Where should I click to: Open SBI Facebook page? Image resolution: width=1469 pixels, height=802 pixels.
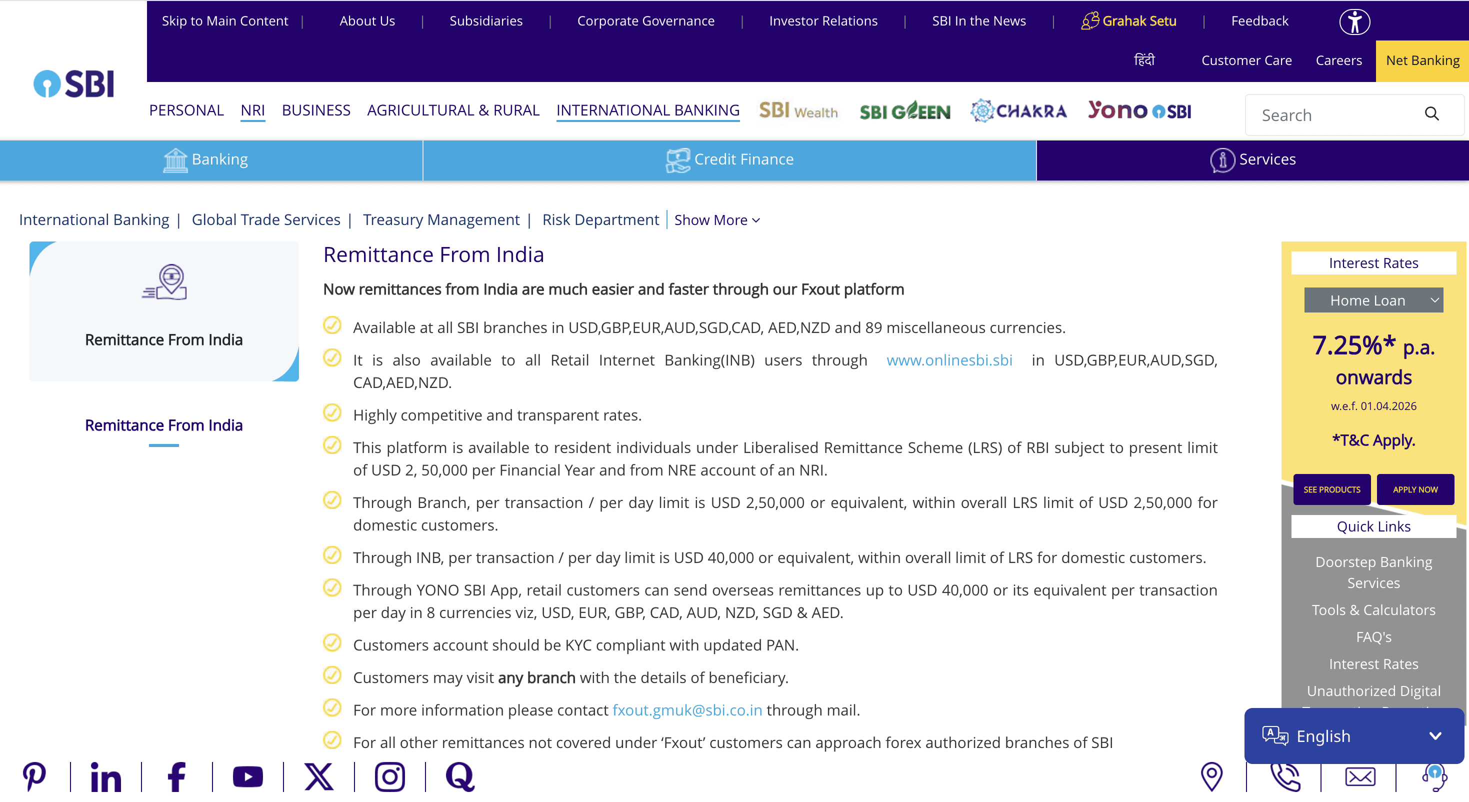(x=176, y=776)
